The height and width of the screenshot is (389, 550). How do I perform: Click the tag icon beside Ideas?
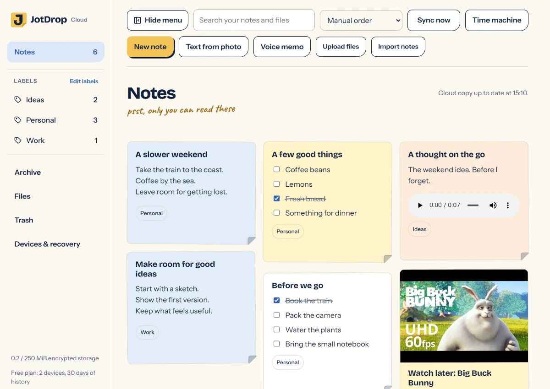pyautogui.click(x=18, y=100)
